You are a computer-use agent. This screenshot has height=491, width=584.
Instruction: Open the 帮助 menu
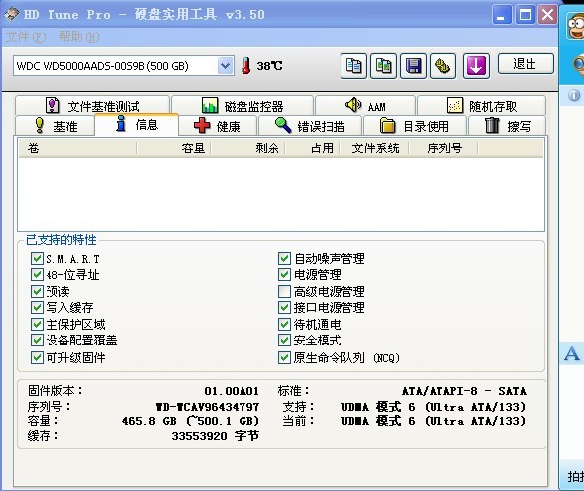[79, 37]
